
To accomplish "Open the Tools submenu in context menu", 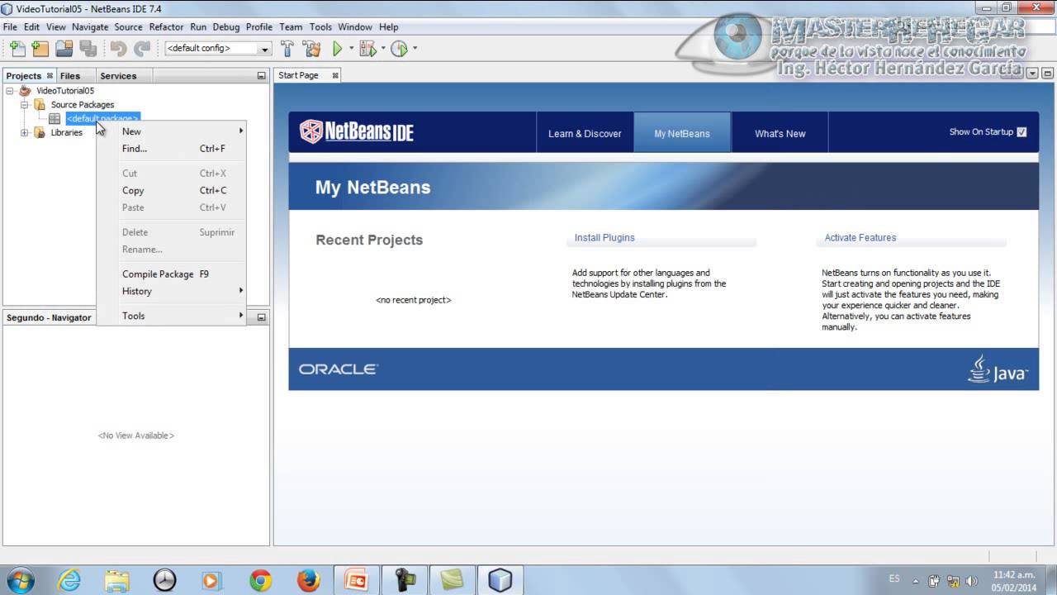I will (x=172, y=316).
